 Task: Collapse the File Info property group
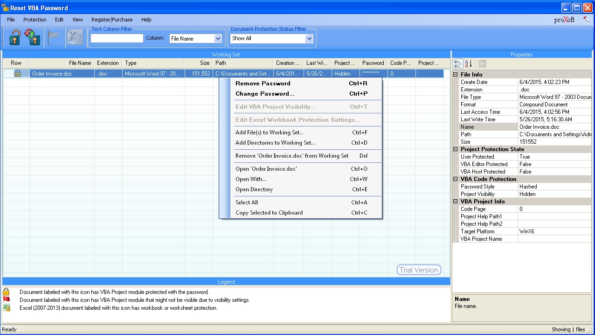pyautogui.click(x=456, y=75)
